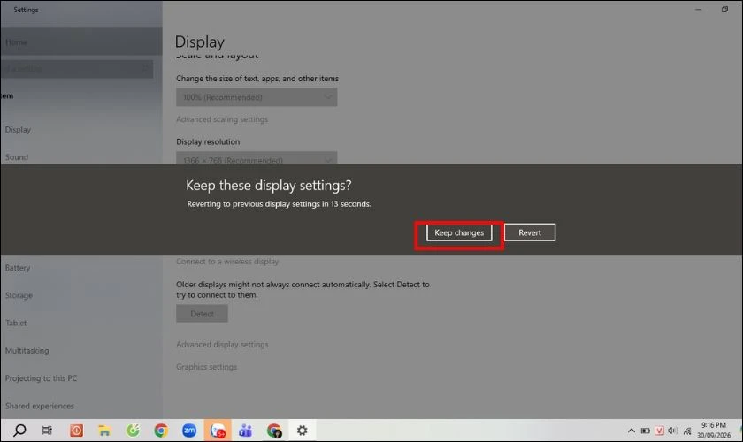Open Task View from taskbar

pos(47,431)
